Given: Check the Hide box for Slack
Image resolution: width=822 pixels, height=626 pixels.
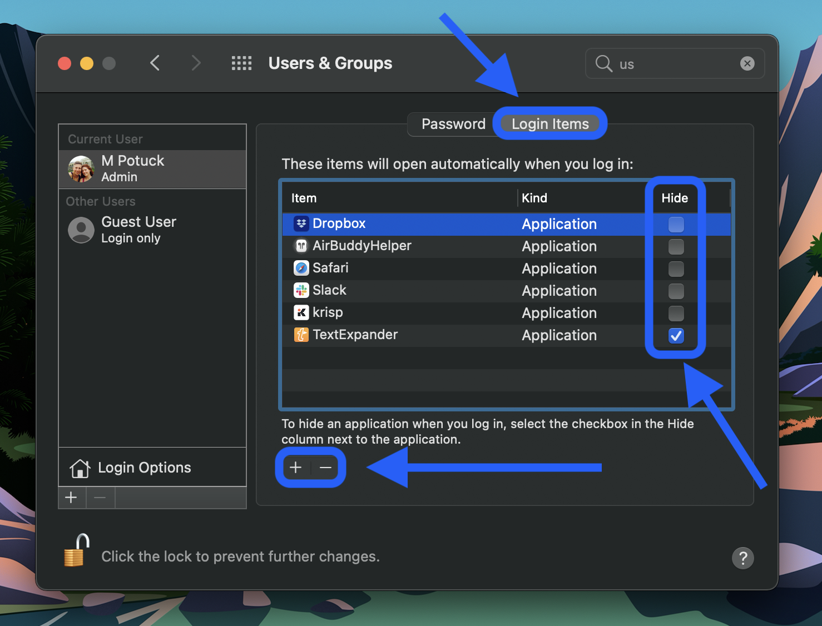Looking at the screenshot, I should click(676, 291).
